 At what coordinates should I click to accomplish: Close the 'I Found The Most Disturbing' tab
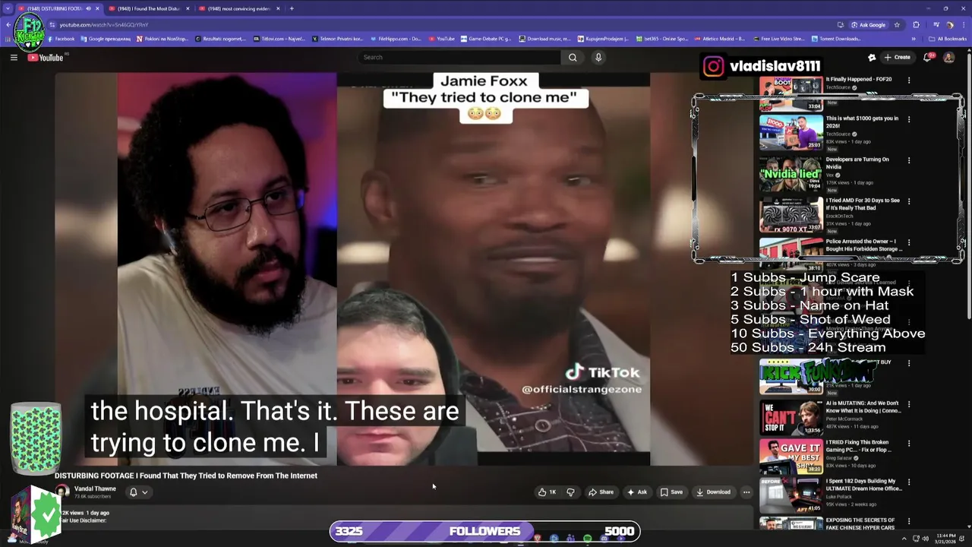(x=188, y=8)
